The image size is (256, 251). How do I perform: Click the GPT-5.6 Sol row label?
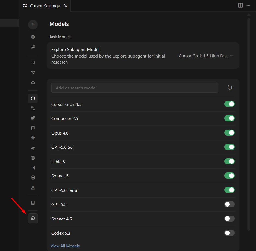tap(63, 147)
